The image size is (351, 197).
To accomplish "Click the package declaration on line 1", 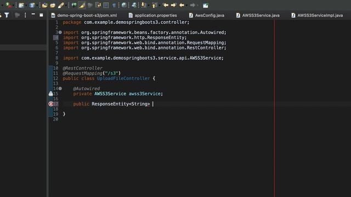I will point(126,22).
